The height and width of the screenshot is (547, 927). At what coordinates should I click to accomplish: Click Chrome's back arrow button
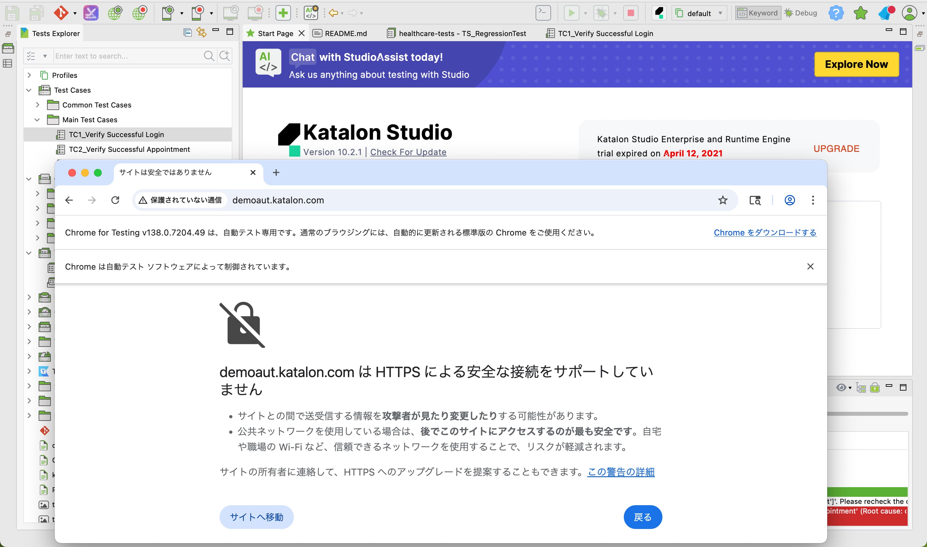click(x=69, y=200)
